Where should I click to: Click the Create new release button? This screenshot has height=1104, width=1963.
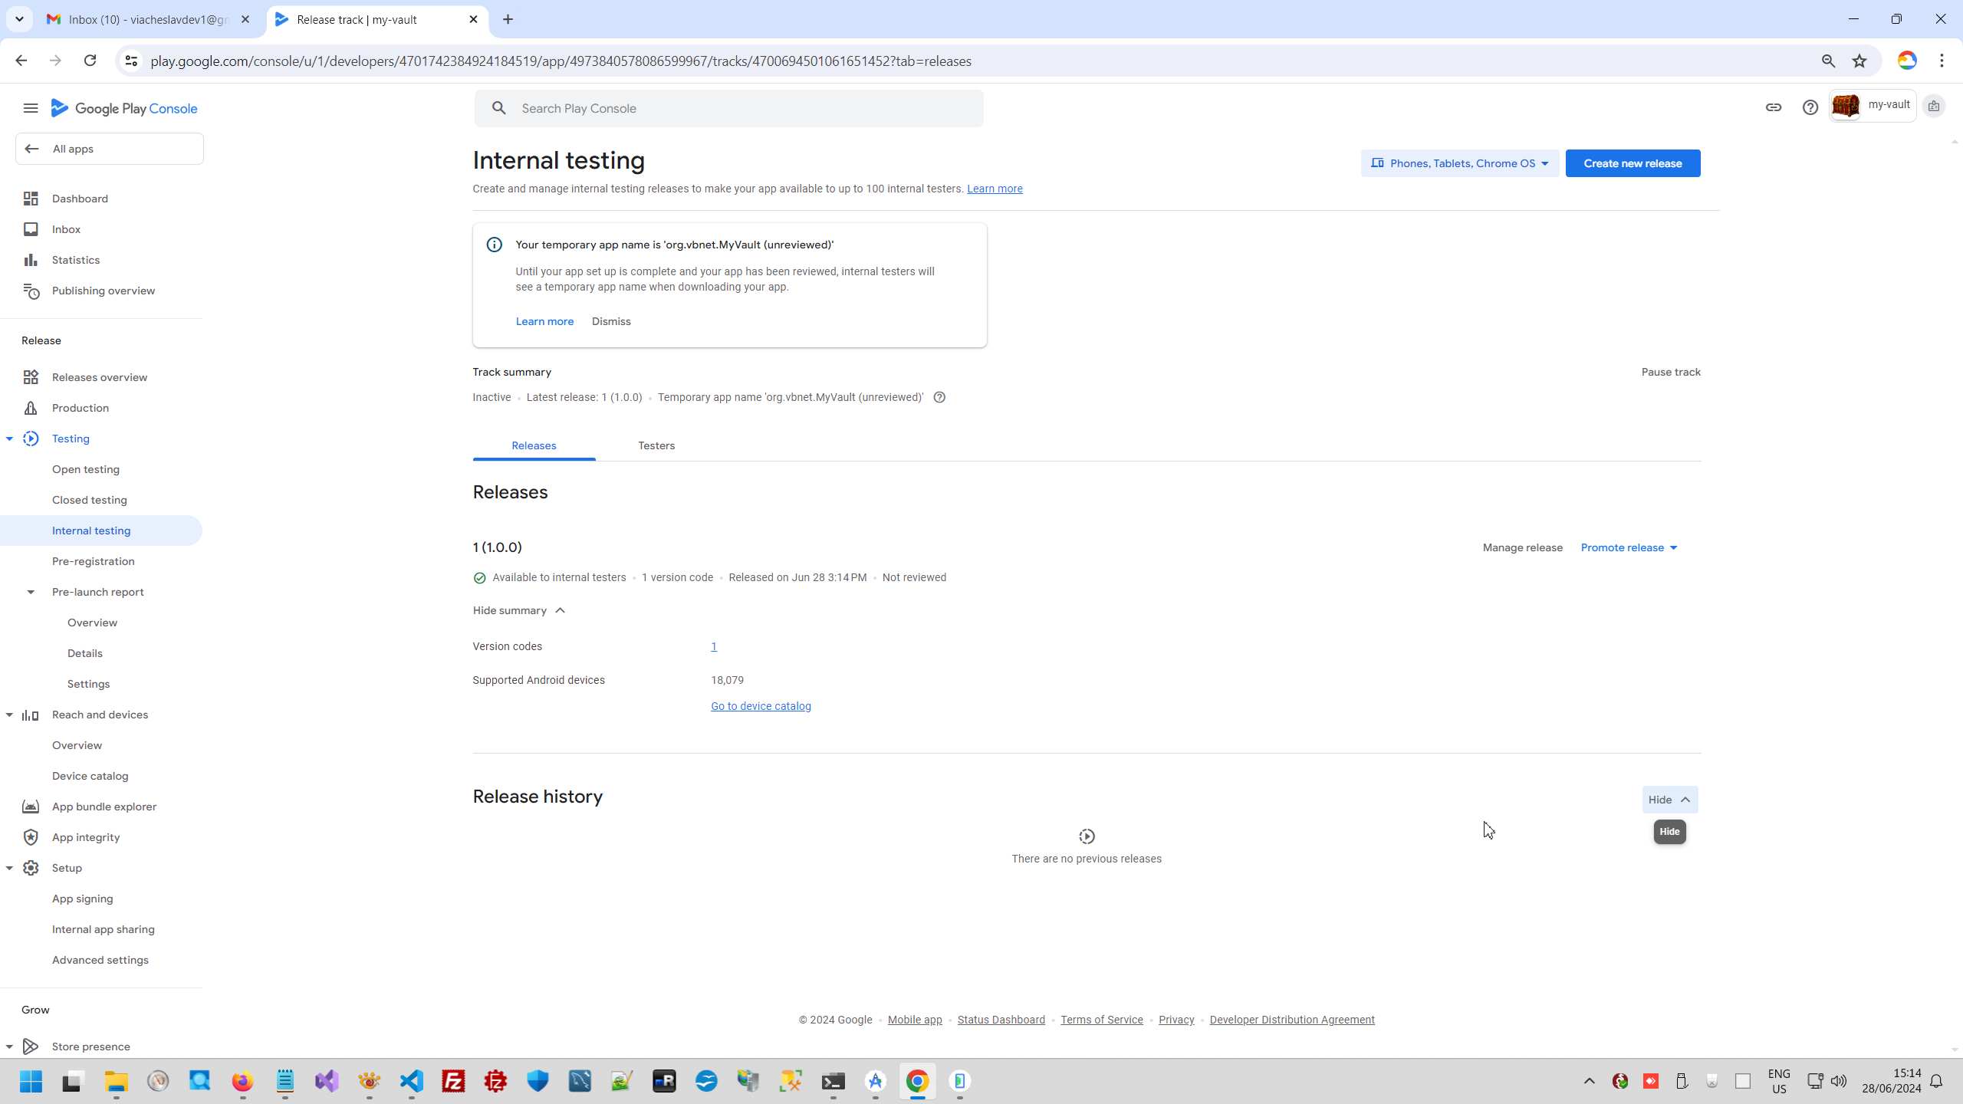pos(1633,163)
